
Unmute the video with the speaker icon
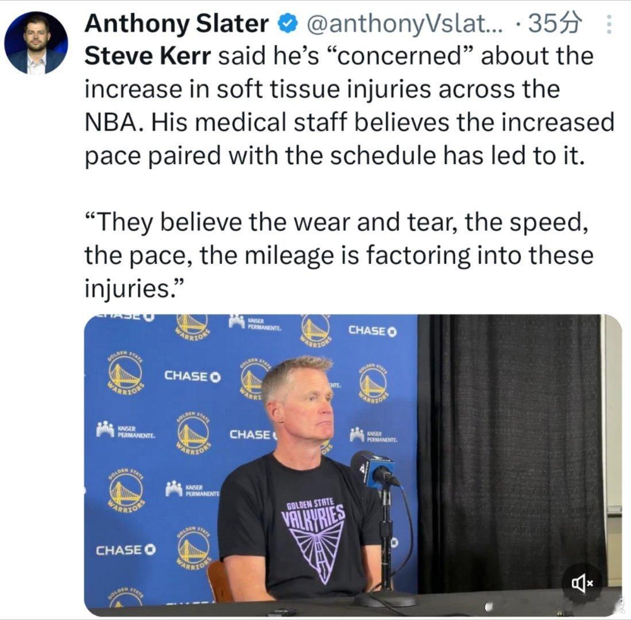tap(582, 583)
